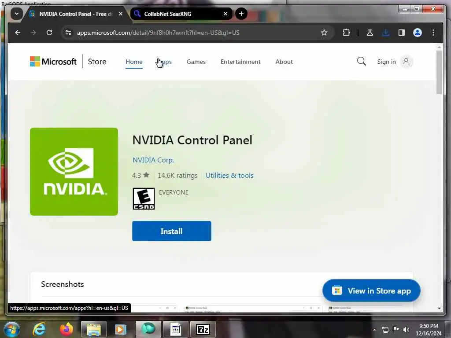This screenshot has height=338, width=451.
Task: Click the page vertical scrollbar thumb
Action: click(439, 72)
